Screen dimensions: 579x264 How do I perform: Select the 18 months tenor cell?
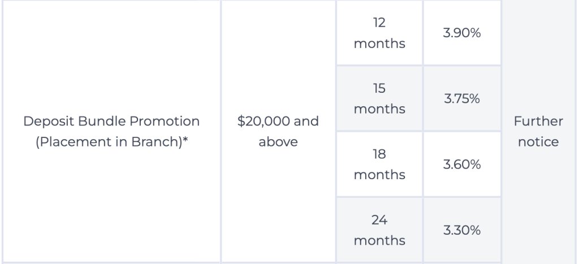coord(379,165)
